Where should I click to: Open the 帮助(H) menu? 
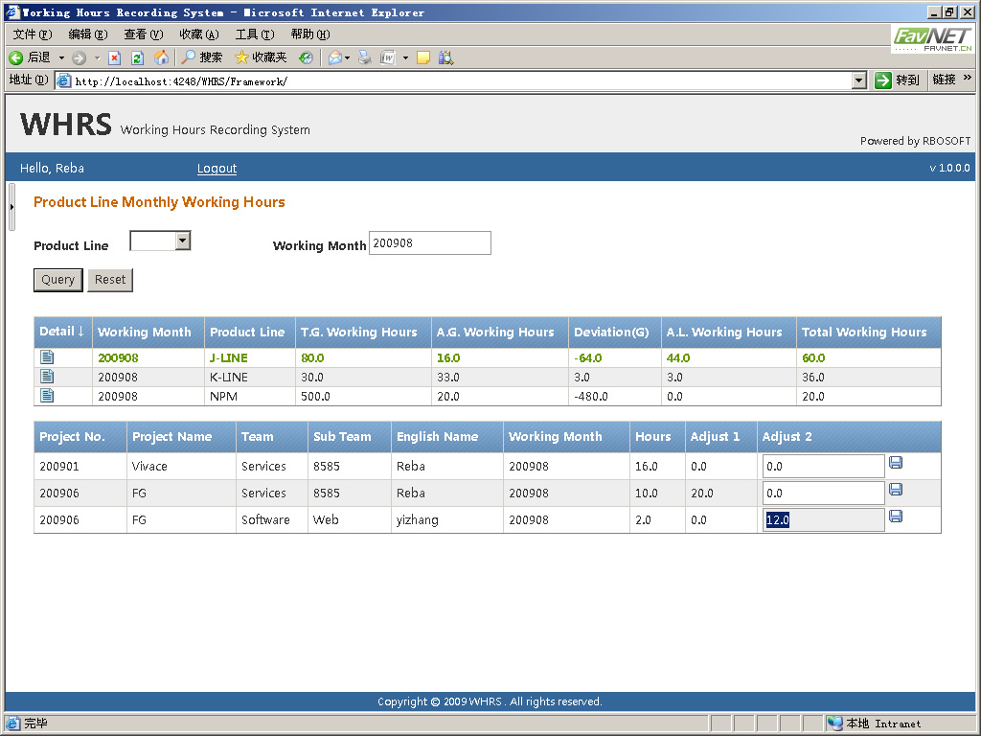tap(310, 34)
